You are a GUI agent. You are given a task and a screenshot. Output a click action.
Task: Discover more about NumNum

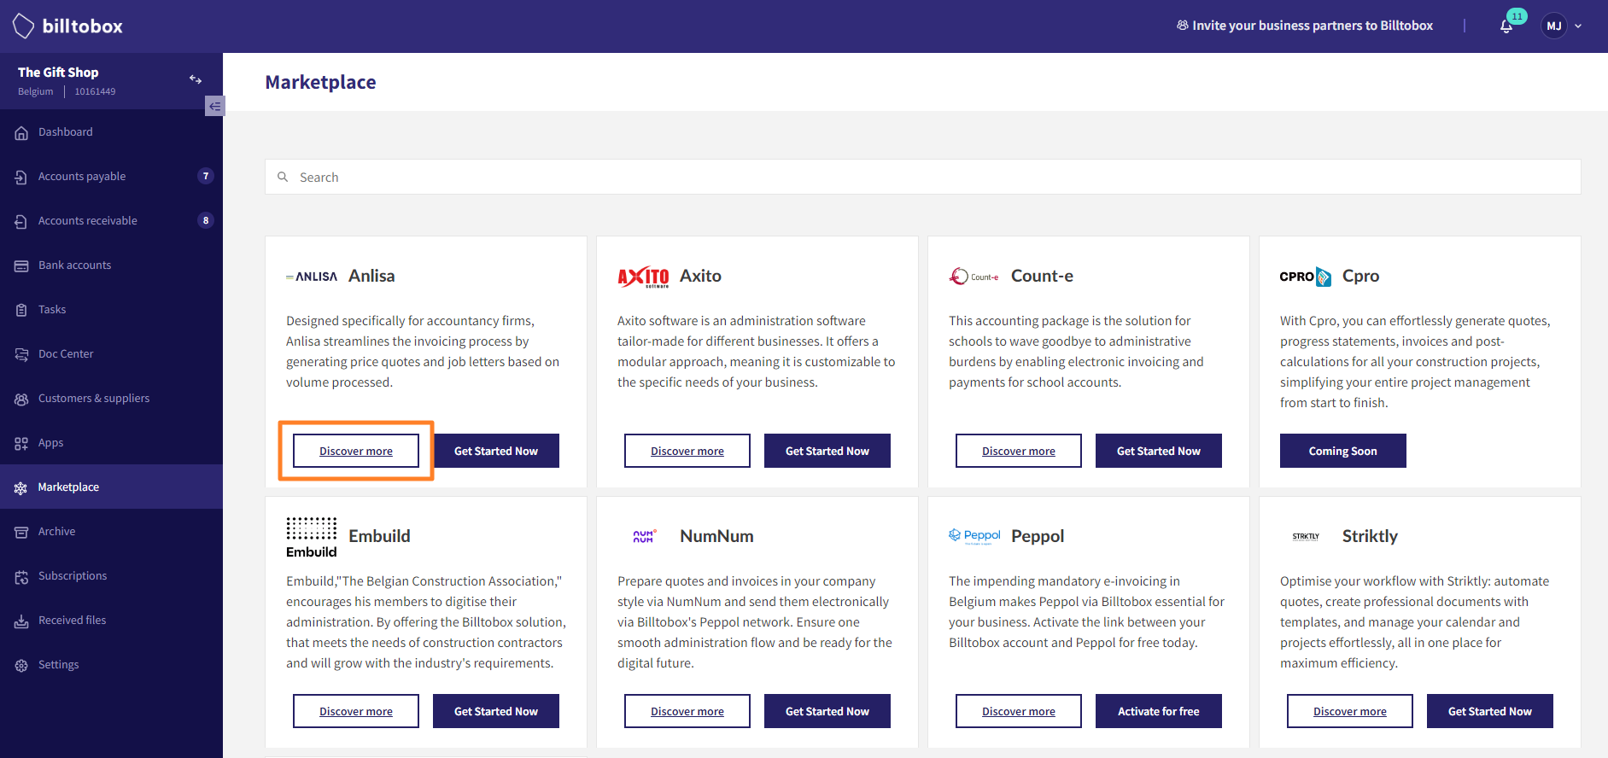[x=687, y=711]
